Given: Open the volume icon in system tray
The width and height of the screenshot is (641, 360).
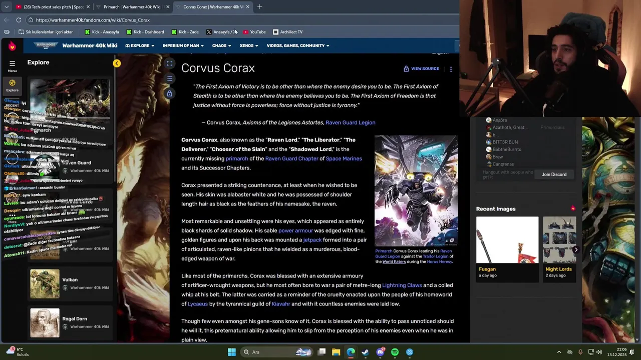Looking at the screenshot, I should point(599,352).
